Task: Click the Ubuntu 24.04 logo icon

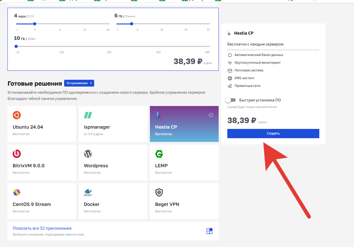Action: pos(17,115)
